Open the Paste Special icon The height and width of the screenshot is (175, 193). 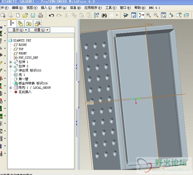click(89, 15)
